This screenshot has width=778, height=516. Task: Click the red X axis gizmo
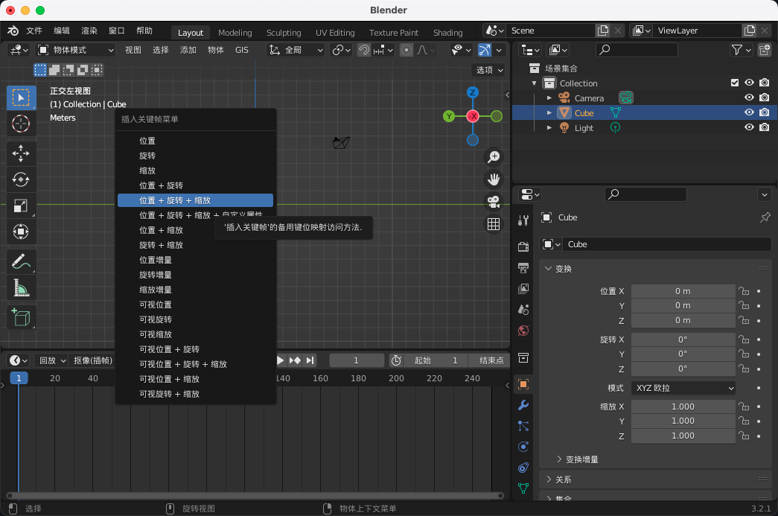(x=473, y=116)
